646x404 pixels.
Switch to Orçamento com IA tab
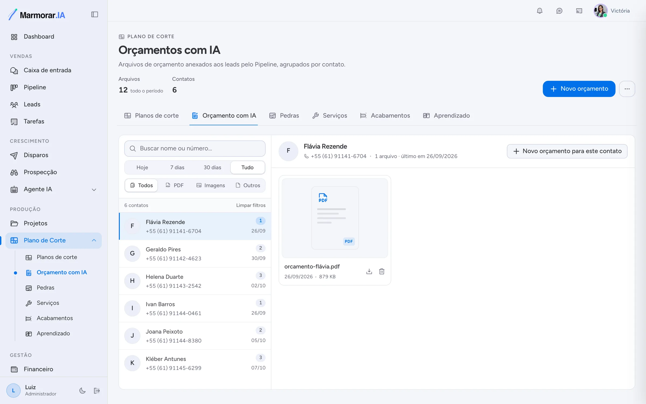tap(224, 116)
